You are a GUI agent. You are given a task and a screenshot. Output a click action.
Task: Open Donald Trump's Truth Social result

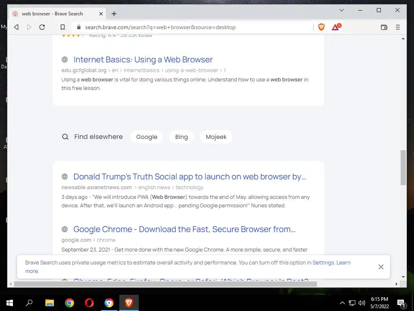(190, 177)
